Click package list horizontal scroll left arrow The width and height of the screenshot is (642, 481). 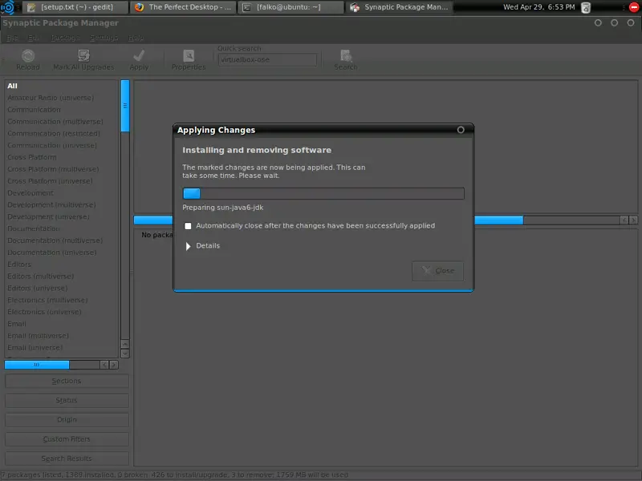point(624,220)
